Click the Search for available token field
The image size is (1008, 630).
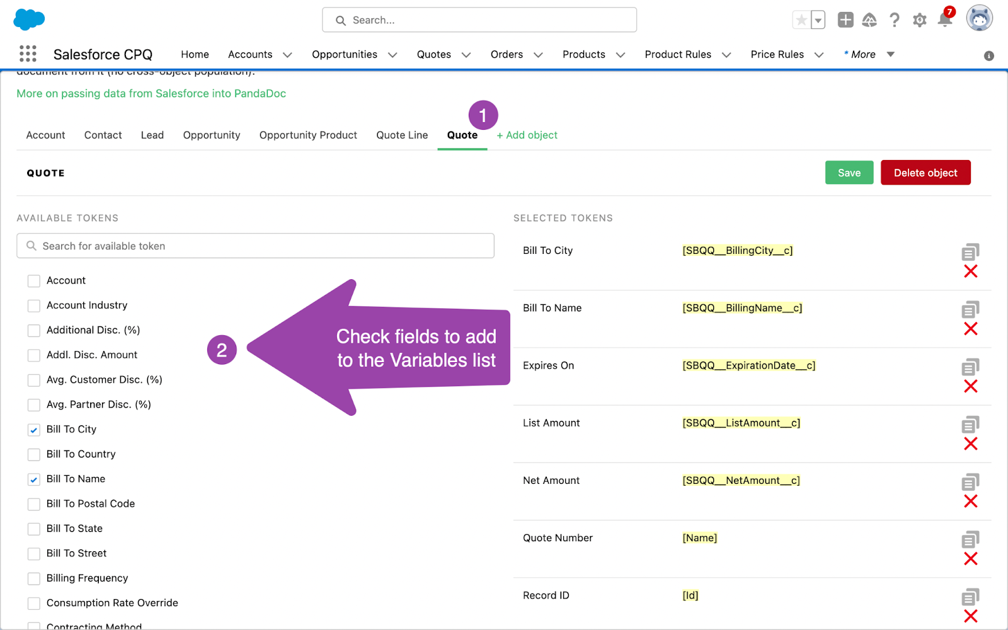255,246
